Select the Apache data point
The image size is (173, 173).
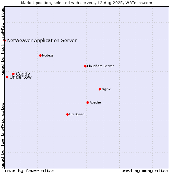tap(88, 102)
